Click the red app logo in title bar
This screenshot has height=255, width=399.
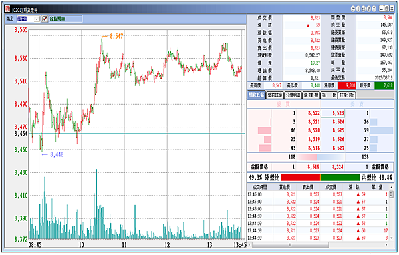[x=7, y=9]
